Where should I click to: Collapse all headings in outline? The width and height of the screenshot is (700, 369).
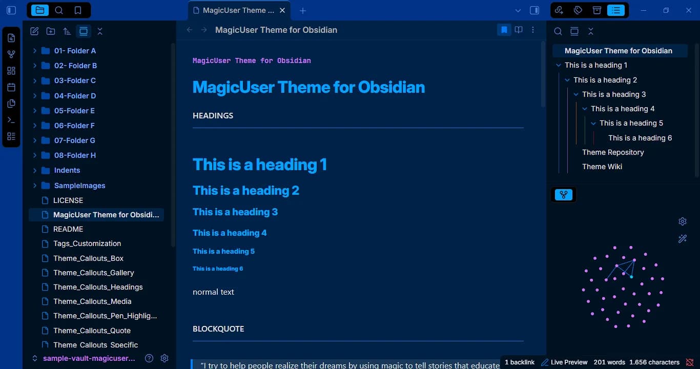591,31
